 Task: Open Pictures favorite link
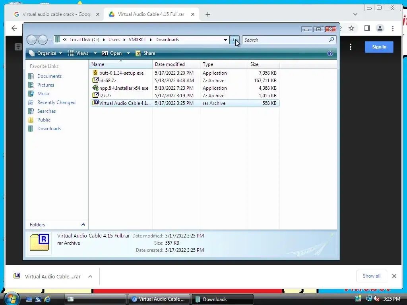tap(46, 85)
